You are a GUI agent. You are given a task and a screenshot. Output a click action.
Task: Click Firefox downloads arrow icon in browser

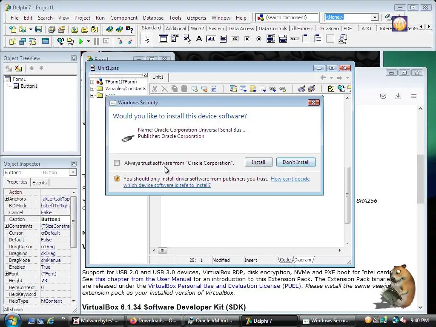[x=398, y=96]
